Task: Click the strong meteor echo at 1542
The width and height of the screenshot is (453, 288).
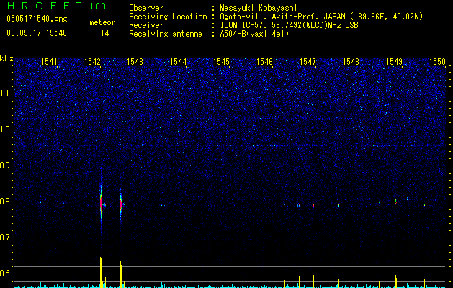Action: (x=101, y=204)
